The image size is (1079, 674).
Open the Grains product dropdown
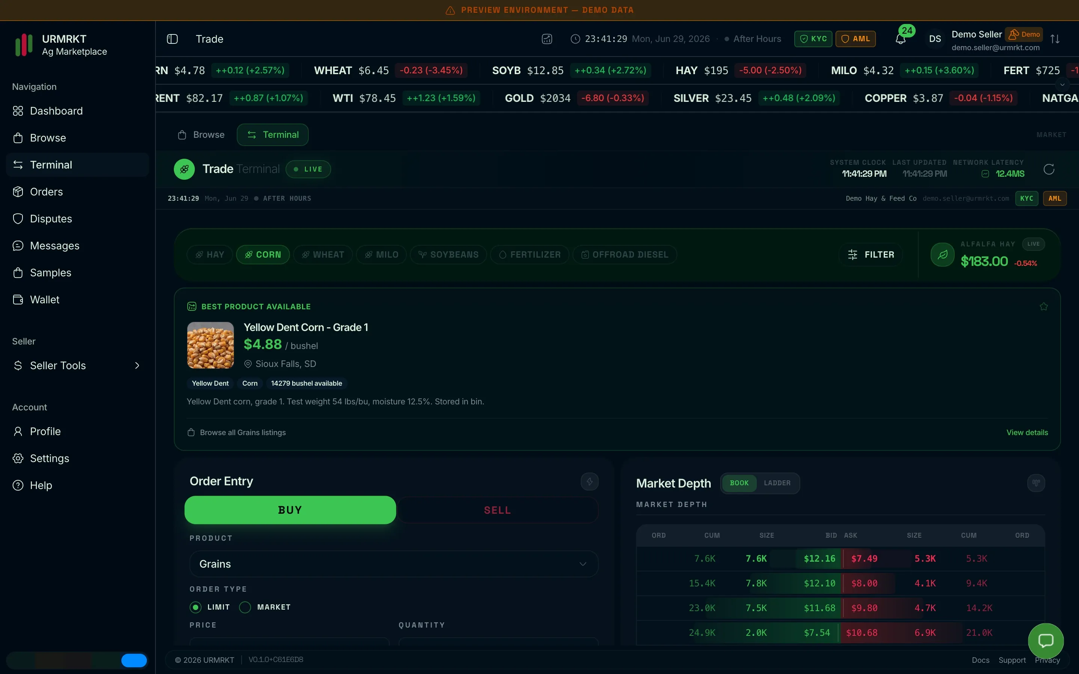394,564
